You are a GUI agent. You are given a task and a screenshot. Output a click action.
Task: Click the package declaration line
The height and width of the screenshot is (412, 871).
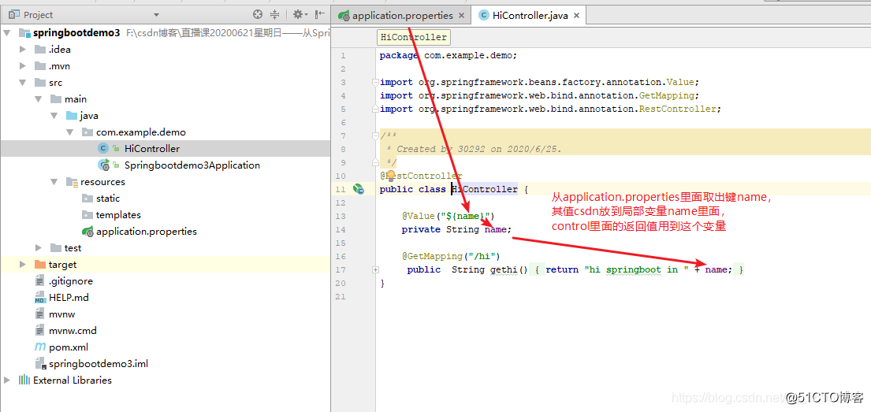(x=449, y=55)
